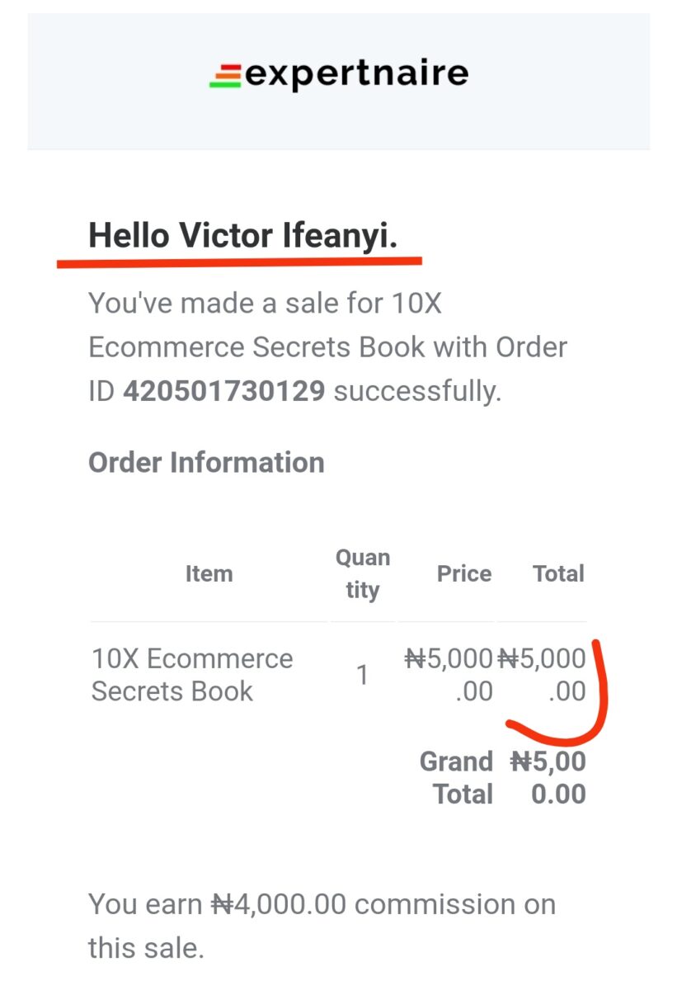Click the Grand Total amount ₦5,000.00
This screenshot has height=990, width=677.
click(548, 777)
